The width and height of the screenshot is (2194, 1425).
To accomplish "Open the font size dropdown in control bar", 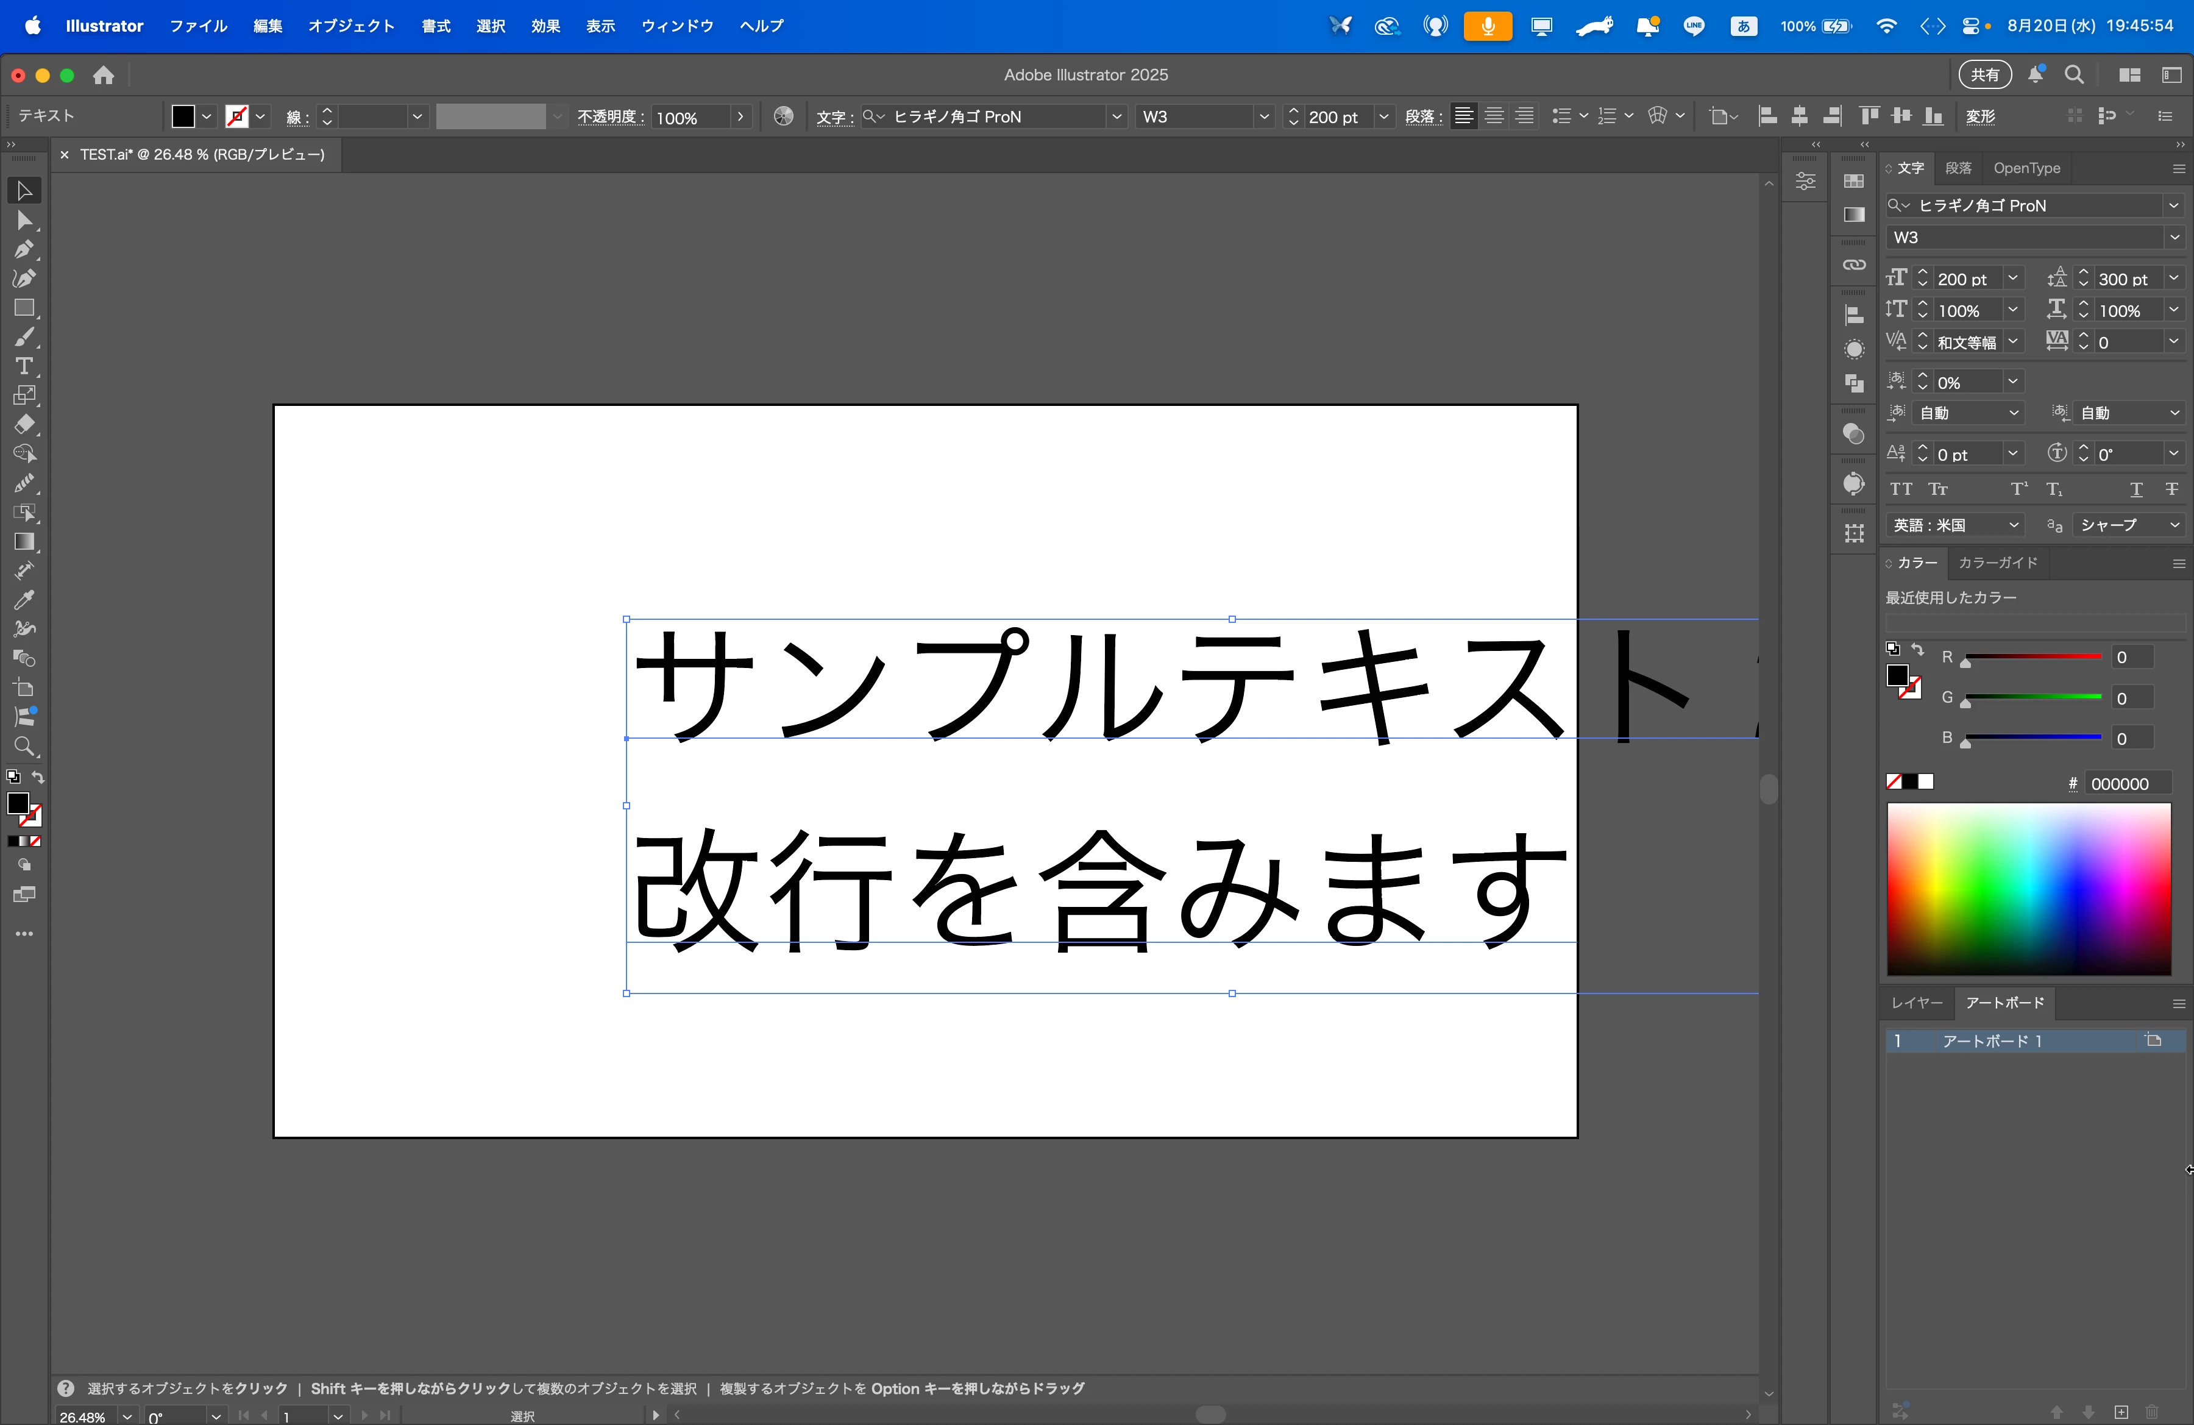I will click(1383, 116).
